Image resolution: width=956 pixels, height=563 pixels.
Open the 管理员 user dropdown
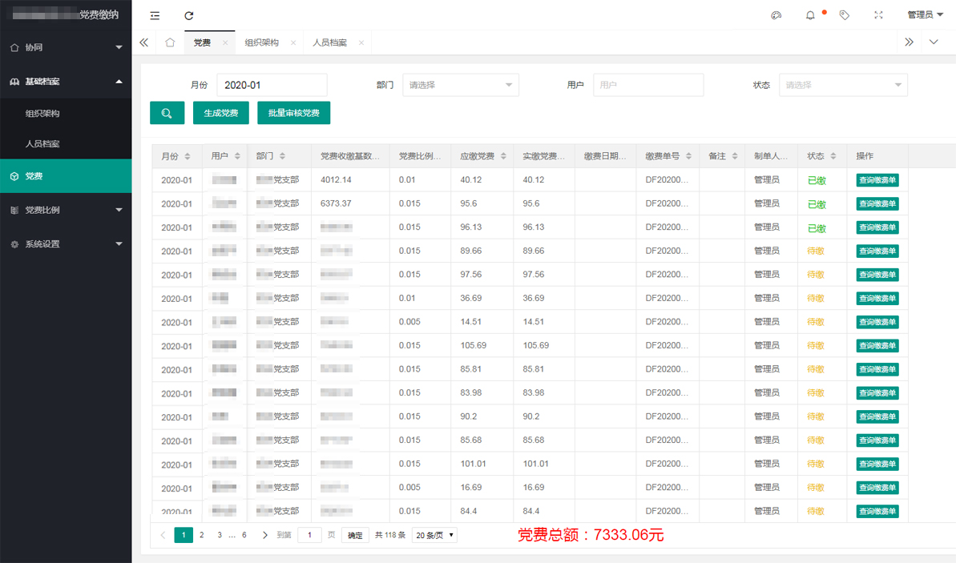click(x=925, y=15)
